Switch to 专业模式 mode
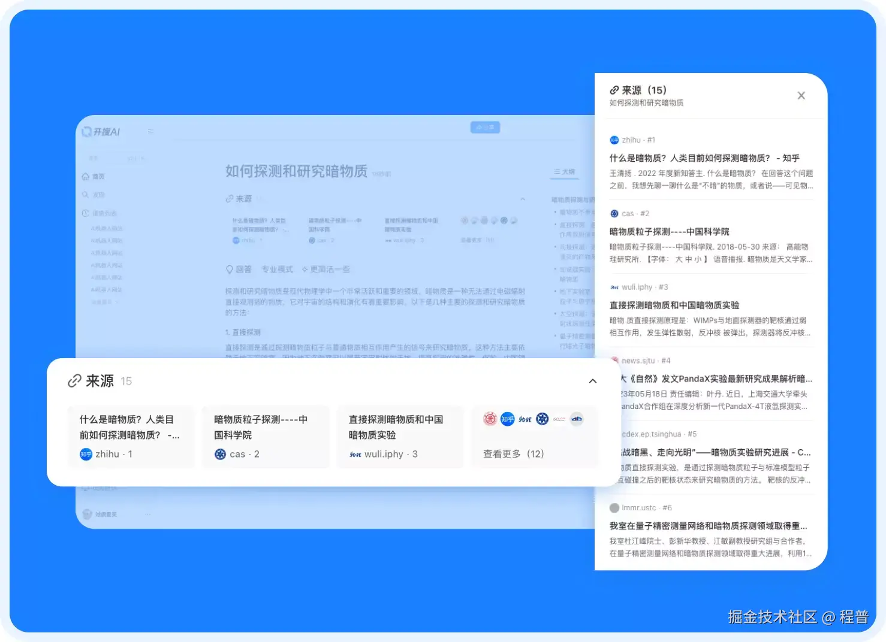This screenshot has width=886, height=642. (x=278, y=269)
